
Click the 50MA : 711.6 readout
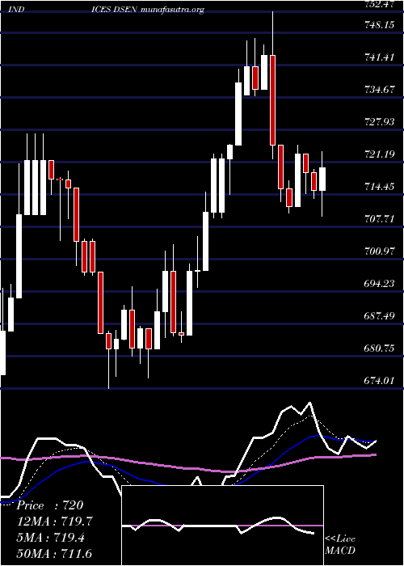click(54, 553)
